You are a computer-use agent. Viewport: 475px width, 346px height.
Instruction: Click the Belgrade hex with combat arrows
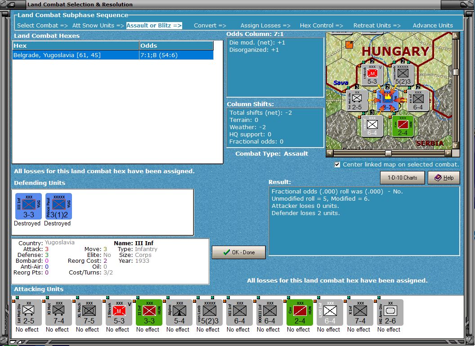[387, 100]
